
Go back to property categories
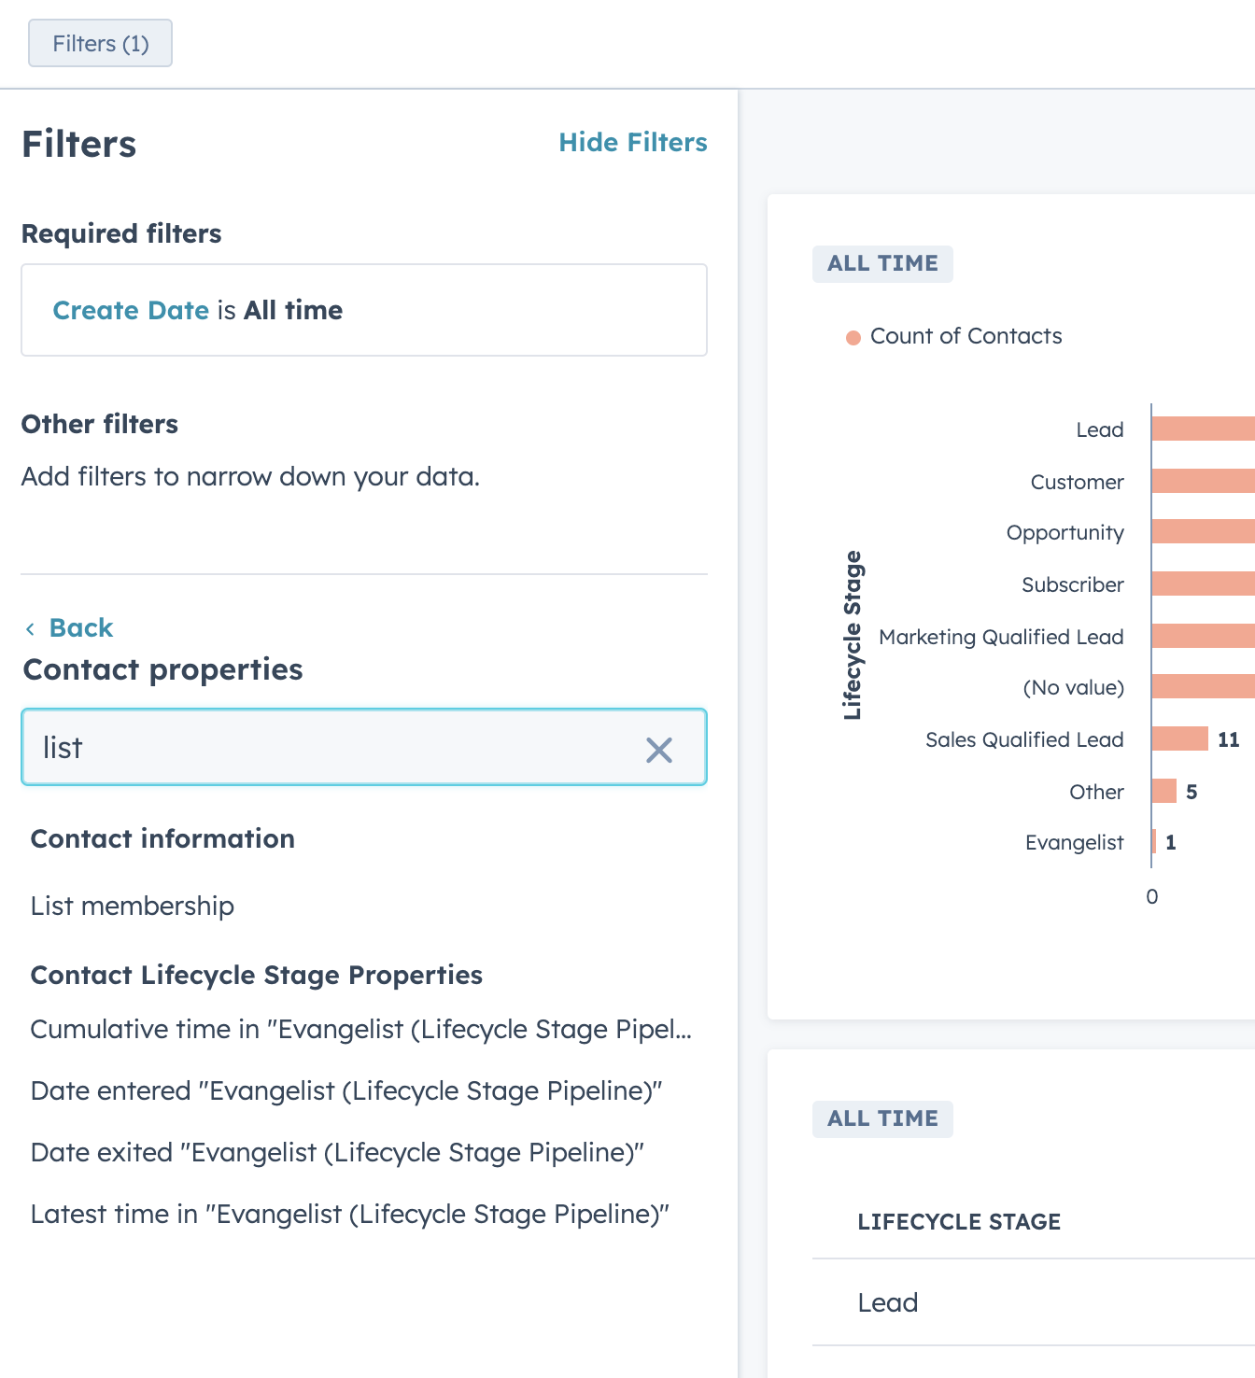click(x=80, y=627)
